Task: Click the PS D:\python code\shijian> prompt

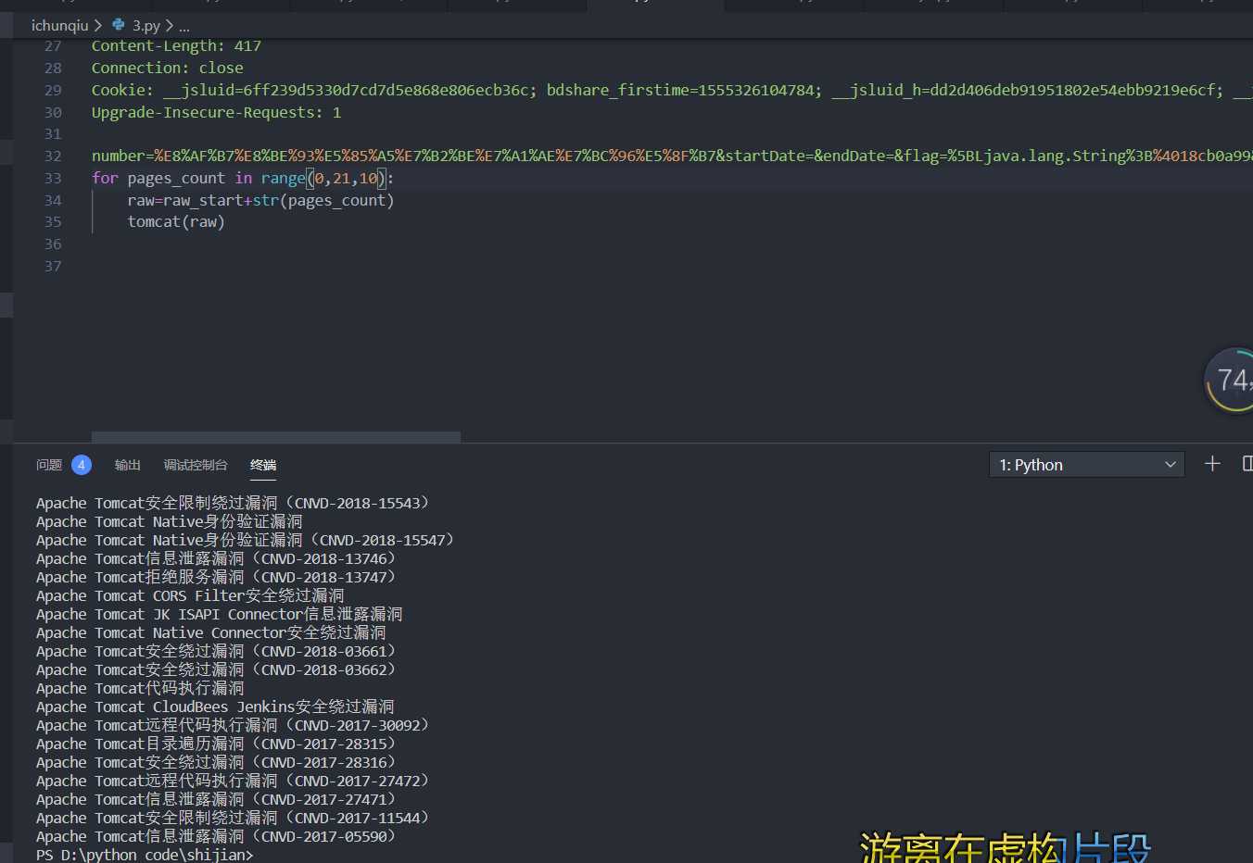Action: [145, 855]
